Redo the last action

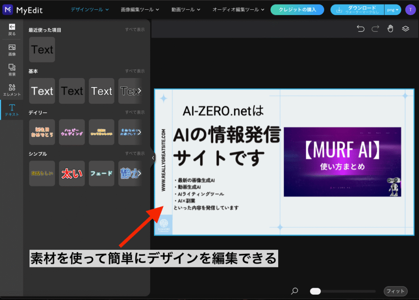[376, 28]
